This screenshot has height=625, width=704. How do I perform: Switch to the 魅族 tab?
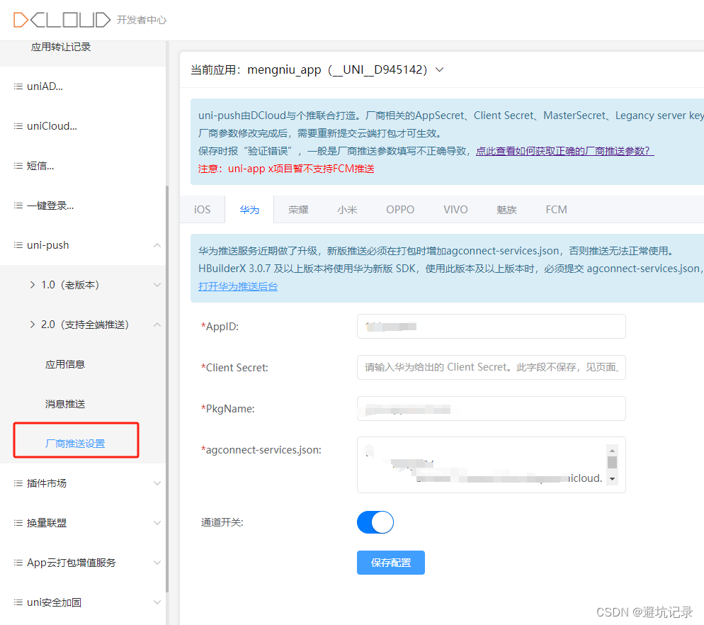pos(506,209)
